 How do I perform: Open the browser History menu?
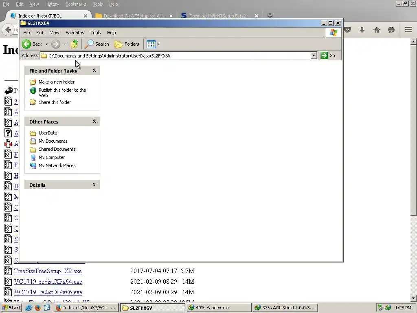pos(52,4)
